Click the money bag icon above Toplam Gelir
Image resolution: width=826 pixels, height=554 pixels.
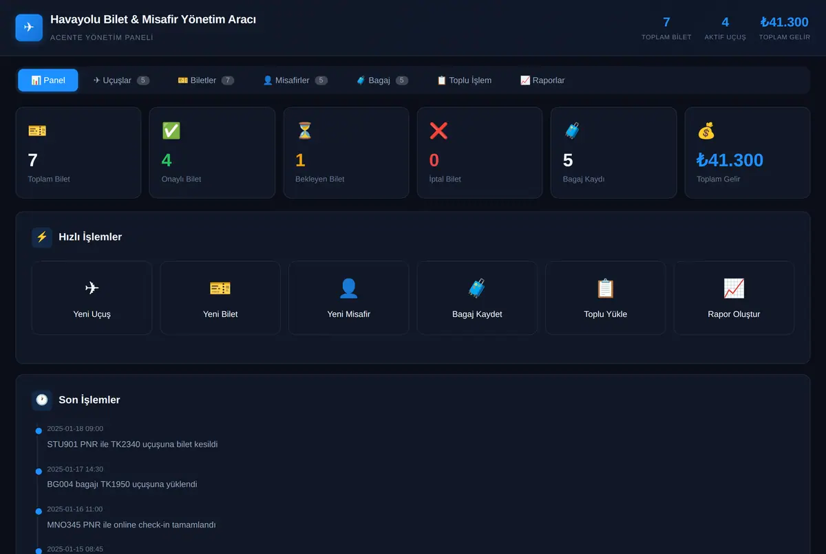click(706, 131)
